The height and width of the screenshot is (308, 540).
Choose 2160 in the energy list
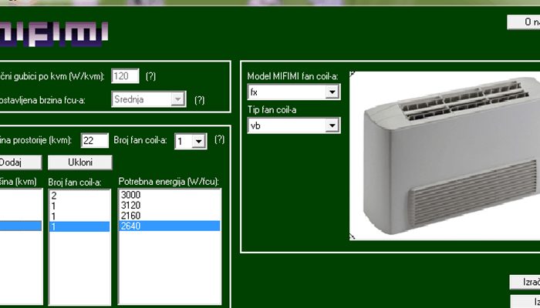130,216
